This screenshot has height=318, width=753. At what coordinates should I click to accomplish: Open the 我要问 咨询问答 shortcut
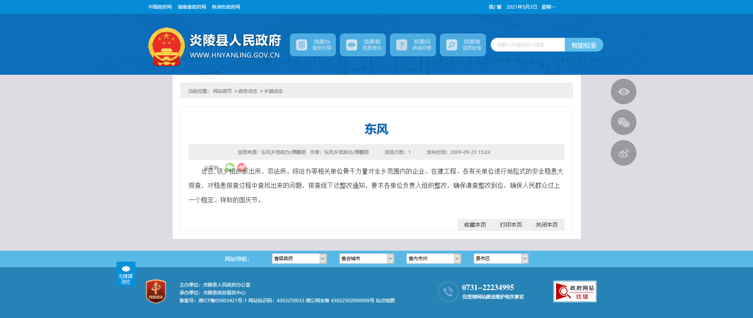click(x=413, y=45)
